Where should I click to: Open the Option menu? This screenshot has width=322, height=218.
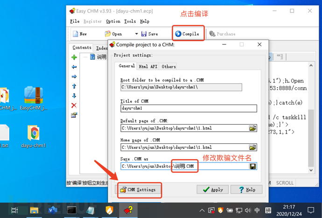pyautogui.click(x=113, y=21)
